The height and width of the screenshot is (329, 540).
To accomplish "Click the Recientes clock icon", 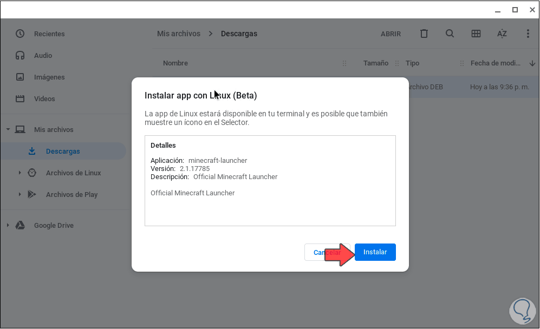I will [20, 34].
